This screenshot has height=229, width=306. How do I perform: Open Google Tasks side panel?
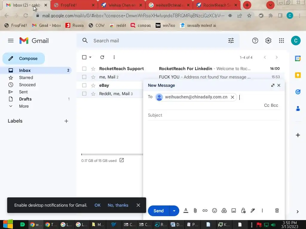point(298,92)
